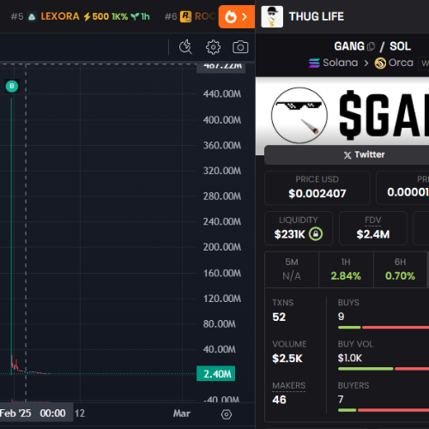This screenshot has width=429, height=429.
Task: Copy the GANG token symbol icon
Action: tap(371, 46)
